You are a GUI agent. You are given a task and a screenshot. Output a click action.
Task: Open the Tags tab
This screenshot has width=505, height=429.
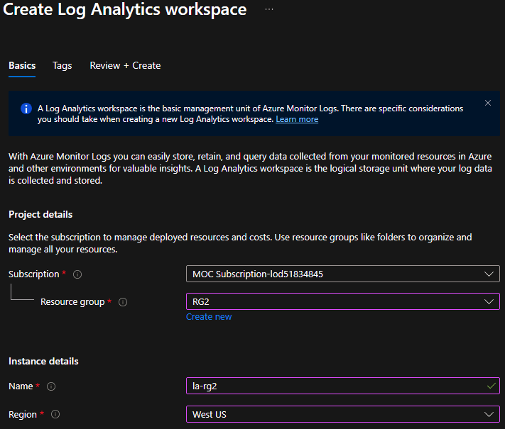pos(62,65)
